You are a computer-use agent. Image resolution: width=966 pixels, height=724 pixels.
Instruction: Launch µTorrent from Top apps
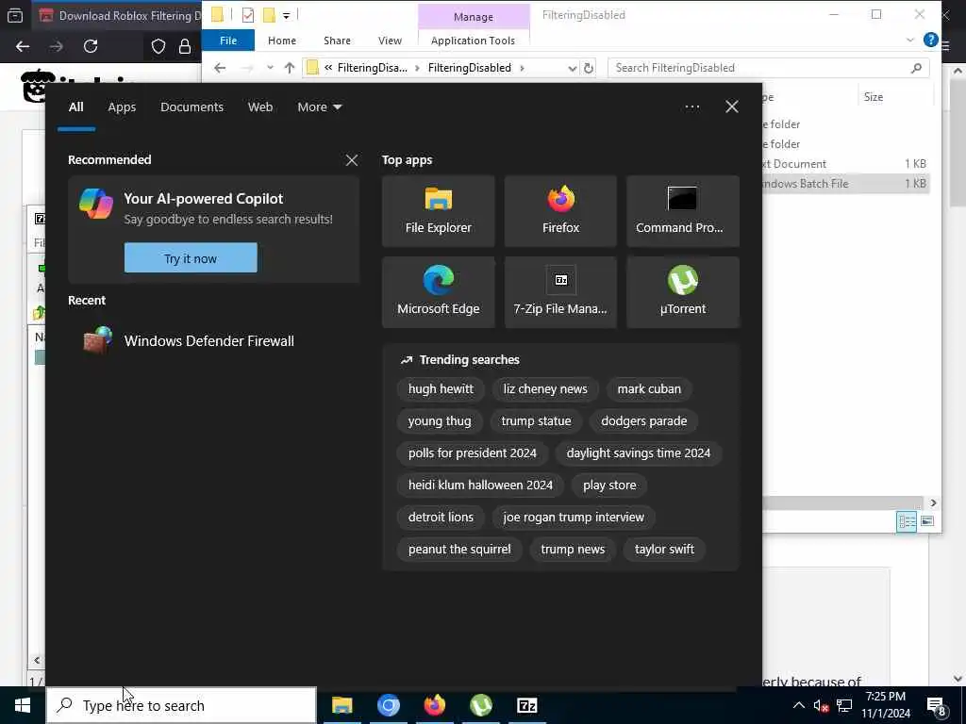coord(683,292)
